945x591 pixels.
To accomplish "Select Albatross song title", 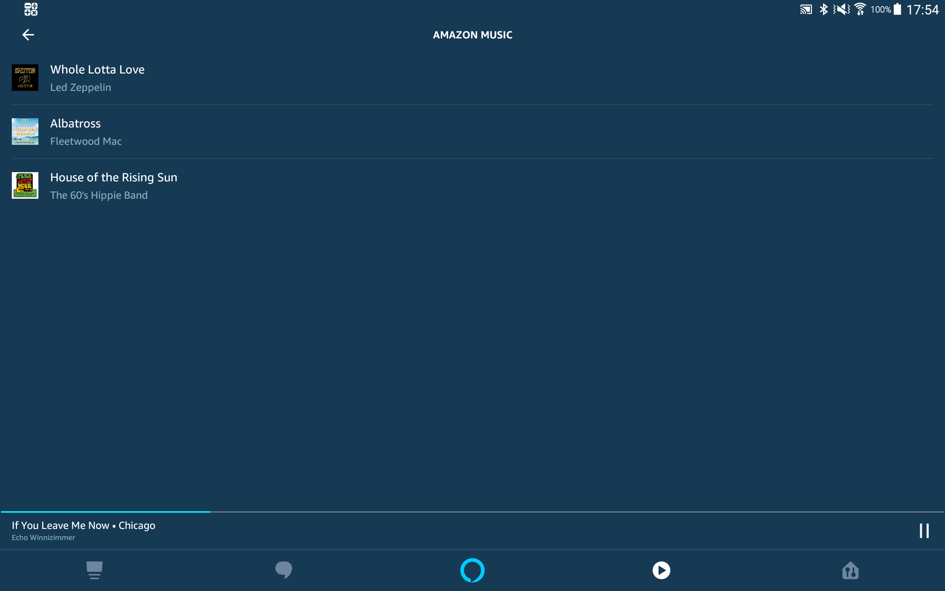I will click(75, 123).
